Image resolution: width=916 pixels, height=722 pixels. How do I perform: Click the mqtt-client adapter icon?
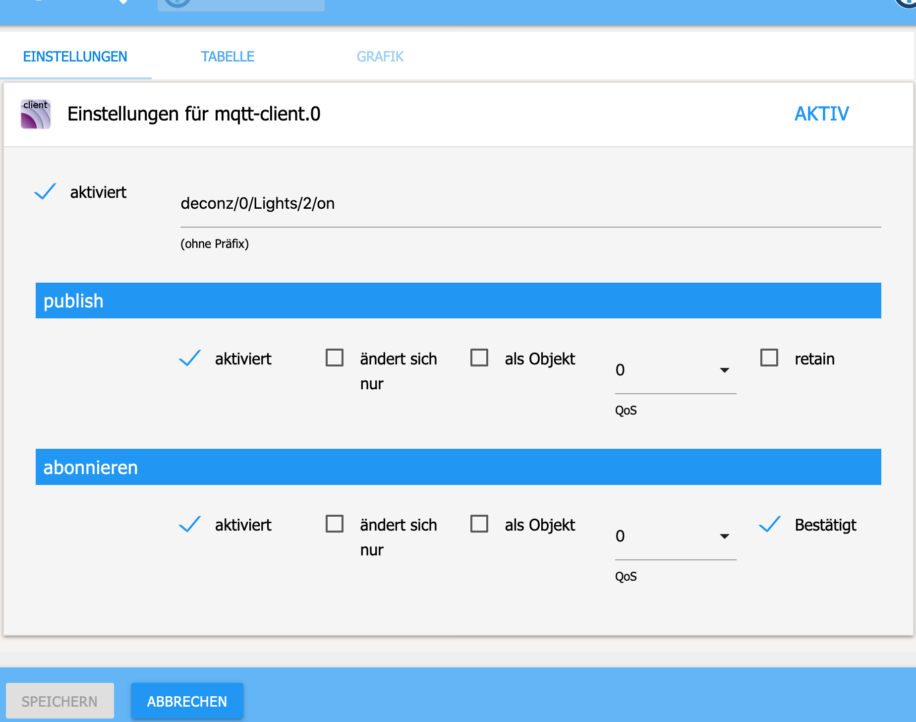pos(36,114)
